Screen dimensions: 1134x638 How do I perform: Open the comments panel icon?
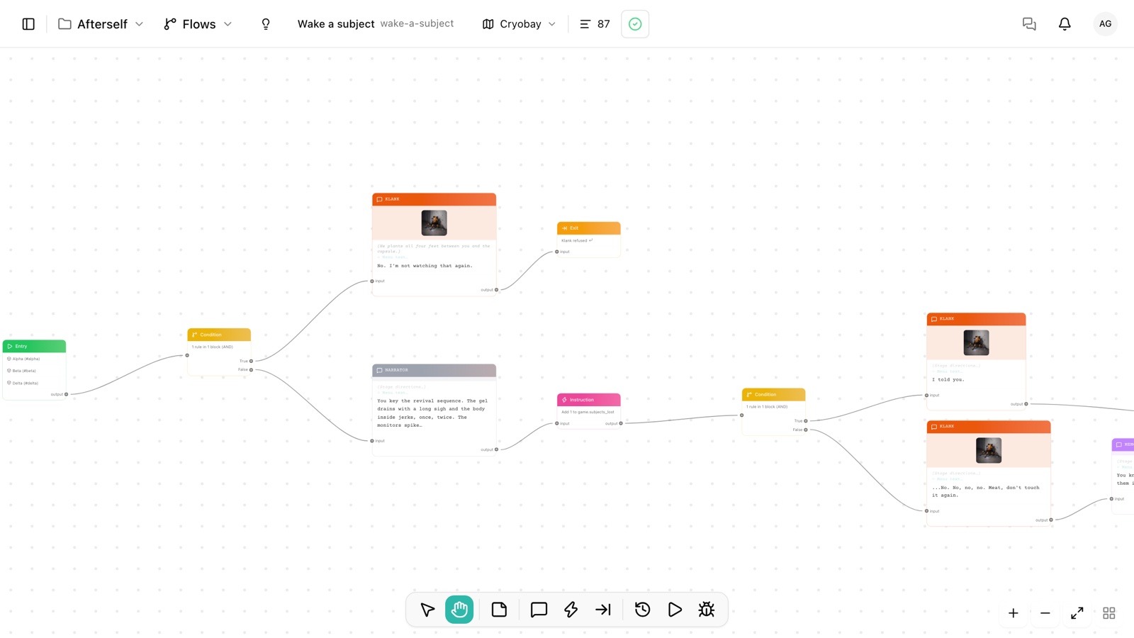click(x=1029, y=24)
